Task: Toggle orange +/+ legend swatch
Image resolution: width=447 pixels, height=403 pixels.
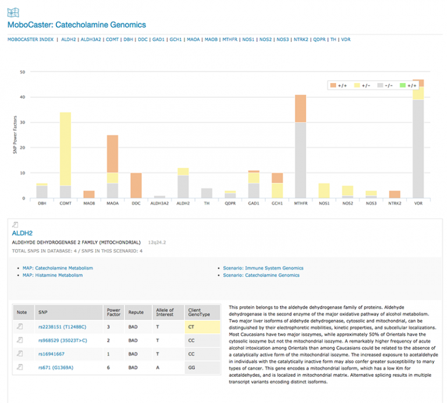Action: (333, 85)
